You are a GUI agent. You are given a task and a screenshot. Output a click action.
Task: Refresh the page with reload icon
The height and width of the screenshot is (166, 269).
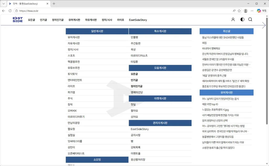(x=10, y=11)
